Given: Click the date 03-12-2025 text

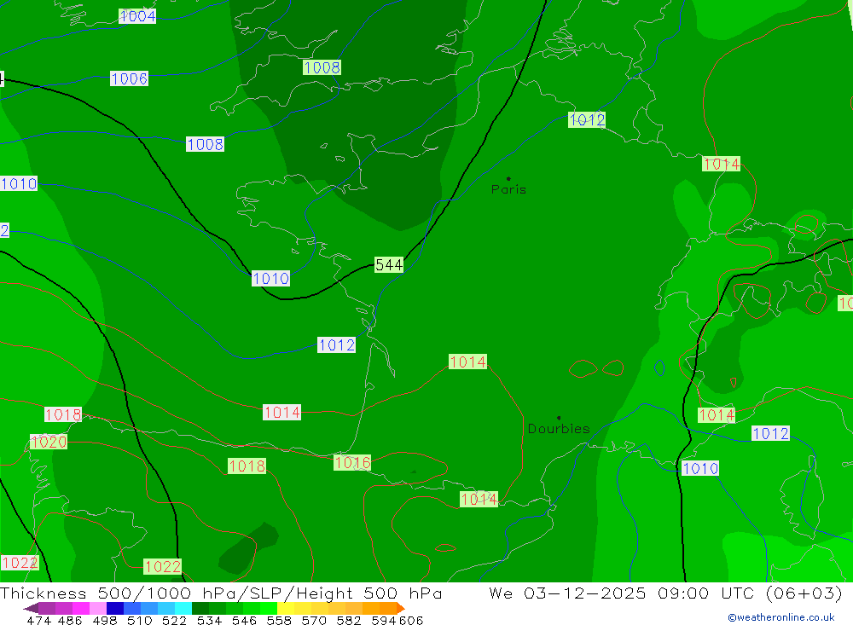Looking at the screenshot, I should pos(585,593).
